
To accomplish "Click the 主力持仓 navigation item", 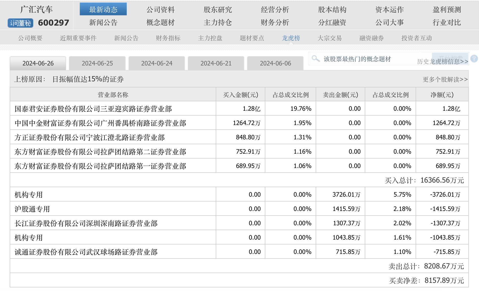I will point(218,23).
